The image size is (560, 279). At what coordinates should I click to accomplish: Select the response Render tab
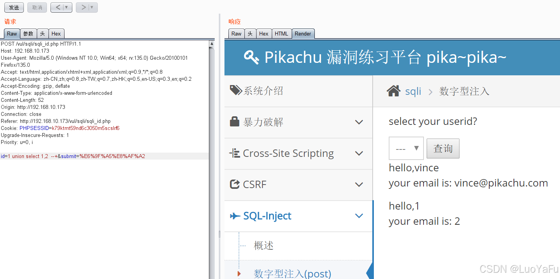pyautogui.click(x=303, y=34)
